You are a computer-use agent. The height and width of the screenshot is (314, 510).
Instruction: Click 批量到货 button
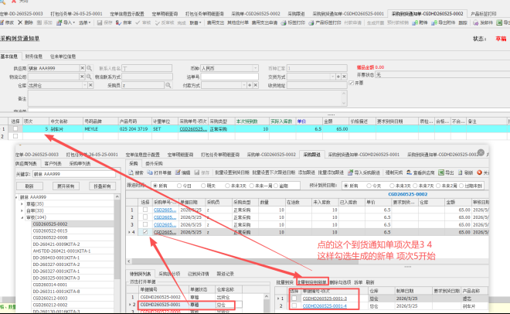coord(284,282)
